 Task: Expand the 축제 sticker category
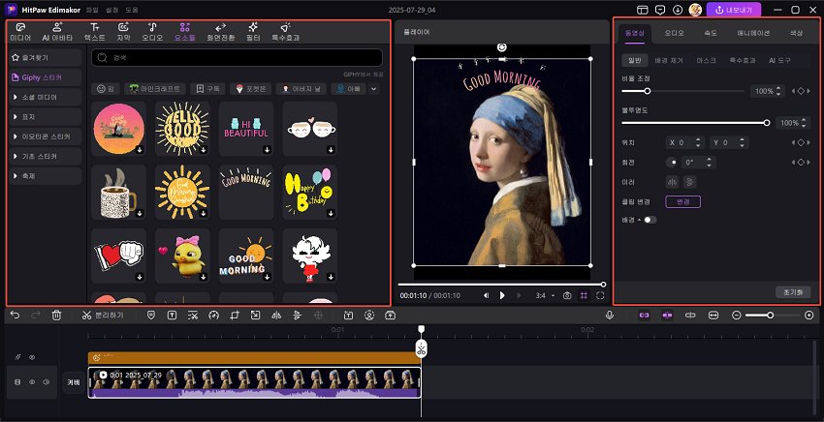46,176
